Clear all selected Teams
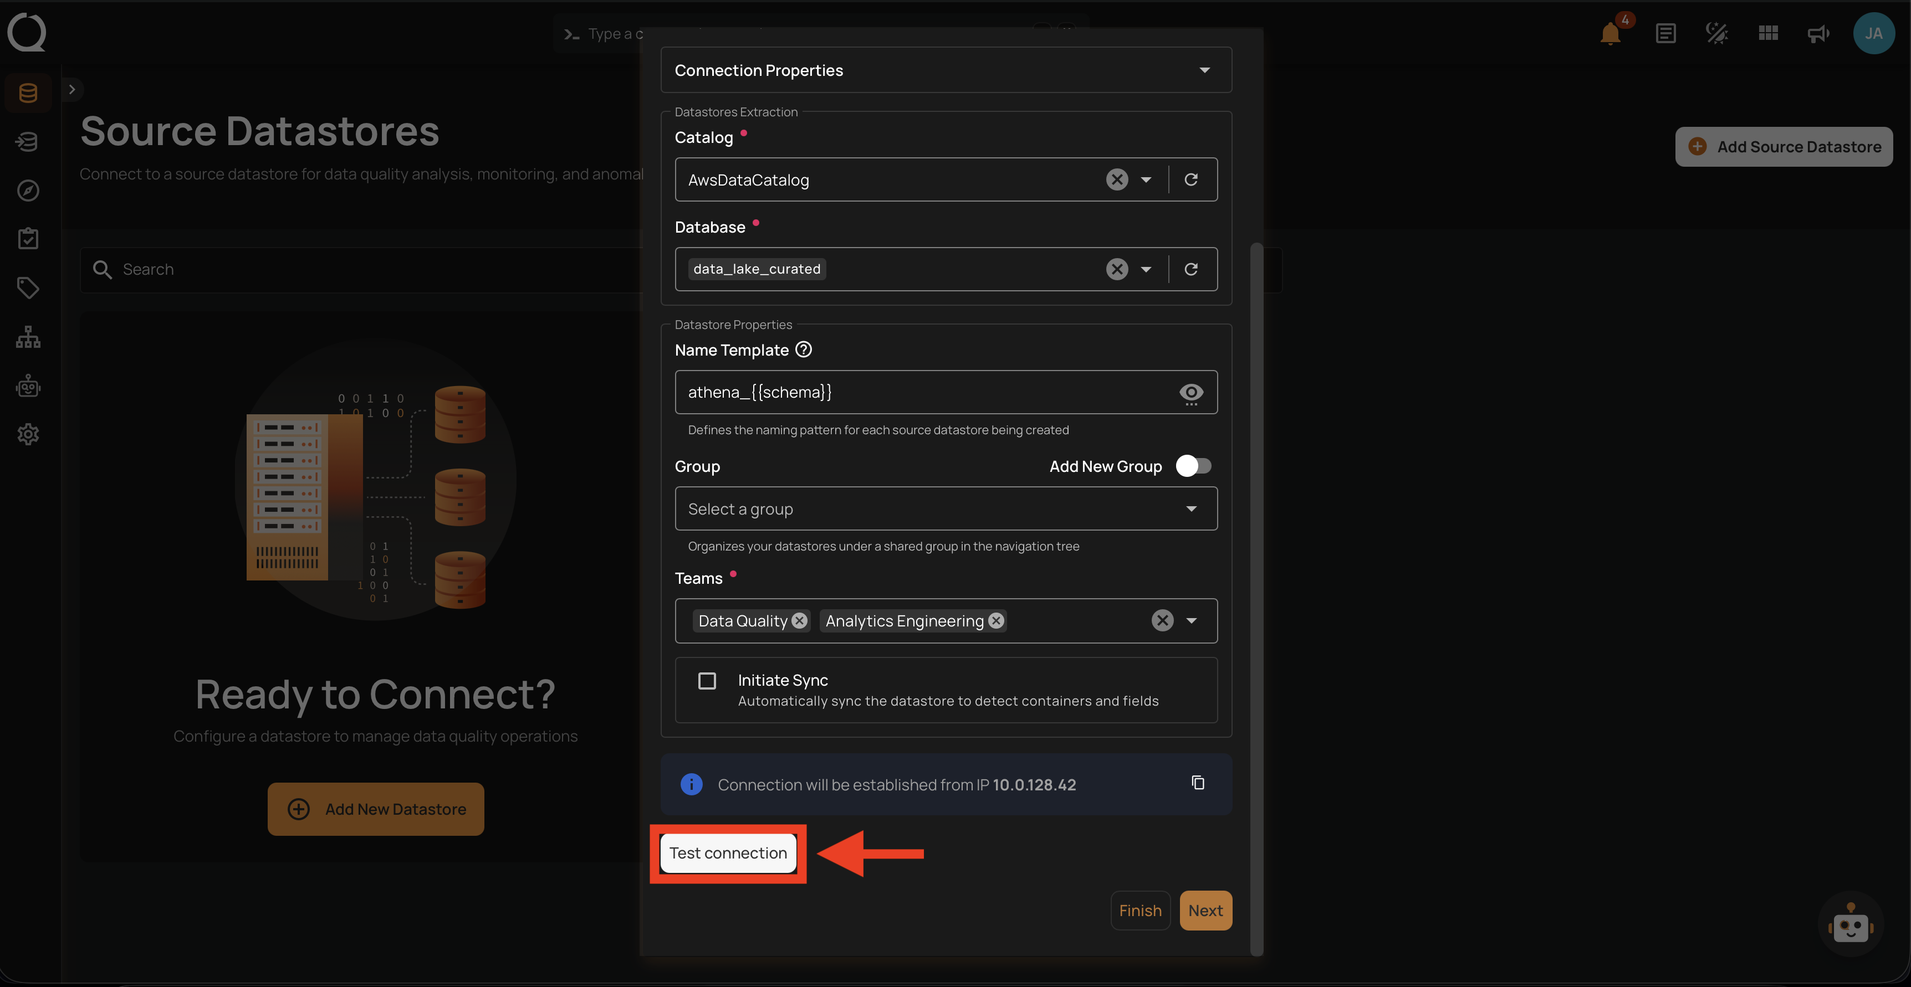Screen dimensions: 1911x987 pyautogui.click(x=1162, y=621)
